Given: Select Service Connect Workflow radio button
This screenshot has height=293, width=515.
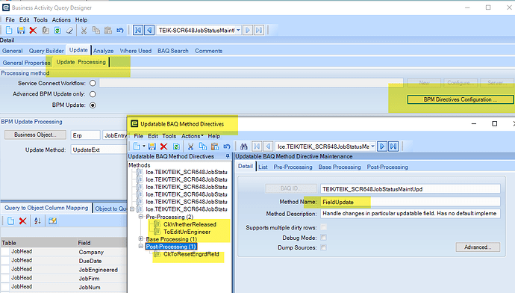Looking at the screenshot, I should click(93, 83).
